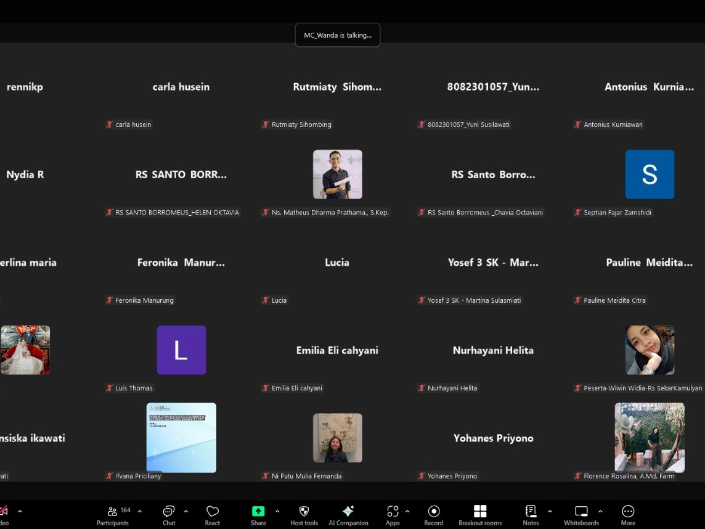The width and height of the screenshot is (705, 529).
Task: Expand the arrow next to Chat
Action: coord(186,511)
